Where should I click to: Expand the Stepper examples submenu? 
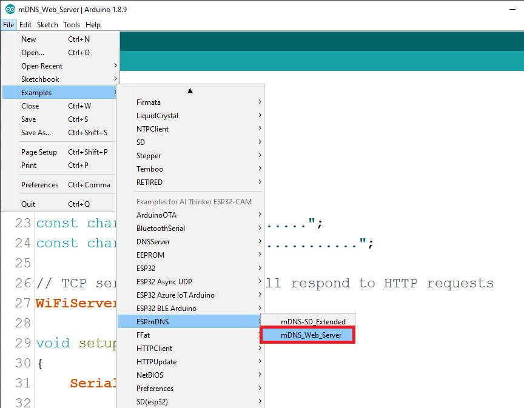point(190,156)
